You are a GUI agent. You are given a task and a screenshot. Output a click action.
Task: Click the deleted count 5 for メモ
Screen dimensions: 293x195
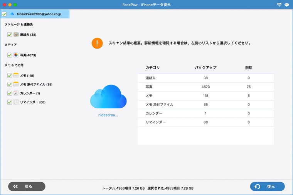click(x=249, y=96)
